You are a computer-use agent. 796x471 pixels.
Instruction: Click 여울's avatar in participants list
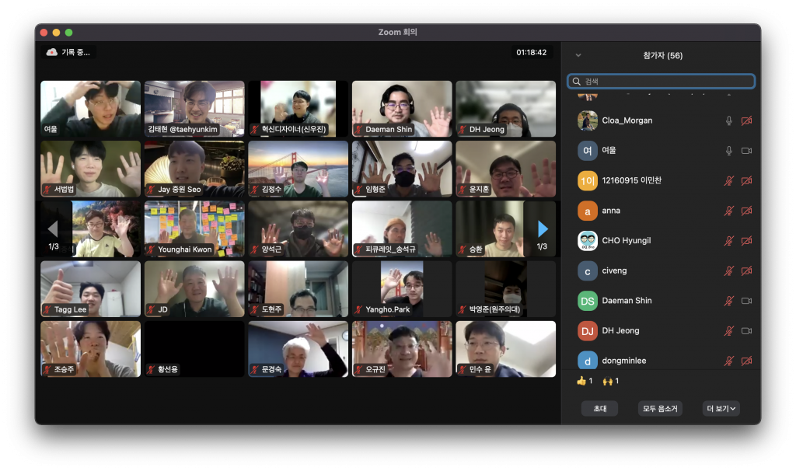588,151
